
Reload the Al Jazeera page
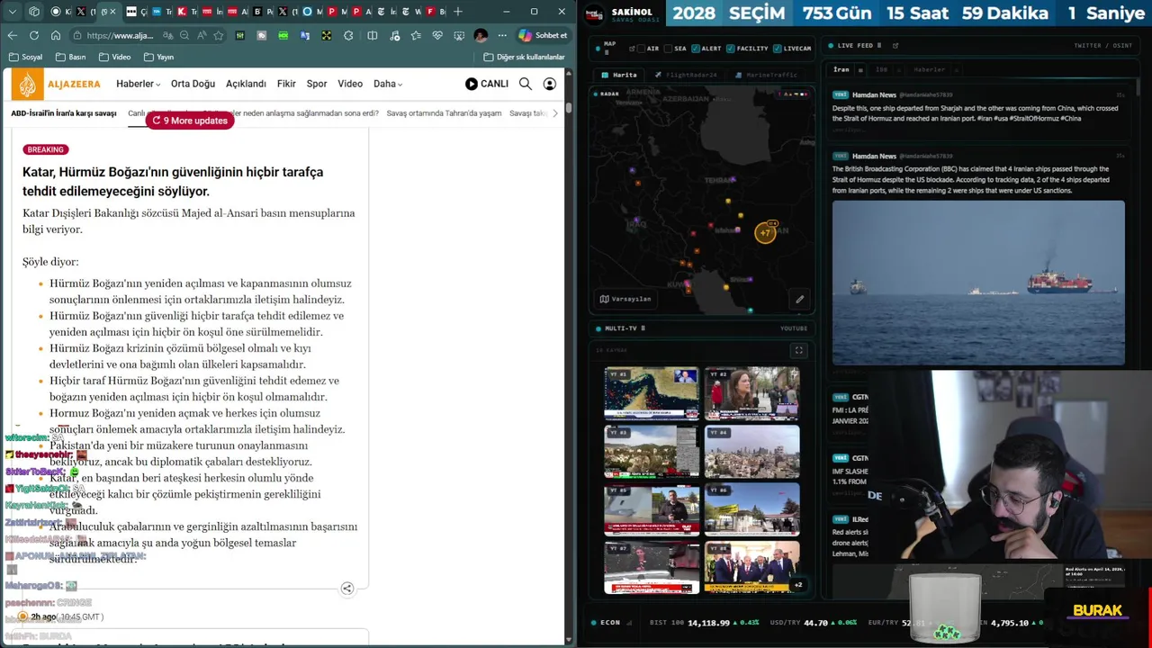(34, 35)
